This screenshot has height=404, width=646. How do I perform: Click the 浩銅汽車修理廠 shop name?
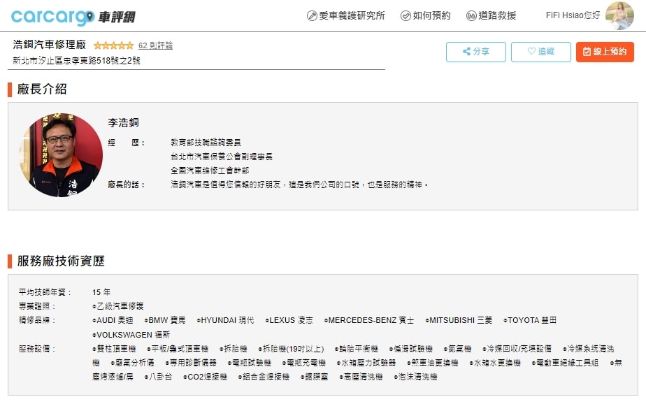[50, 45]
